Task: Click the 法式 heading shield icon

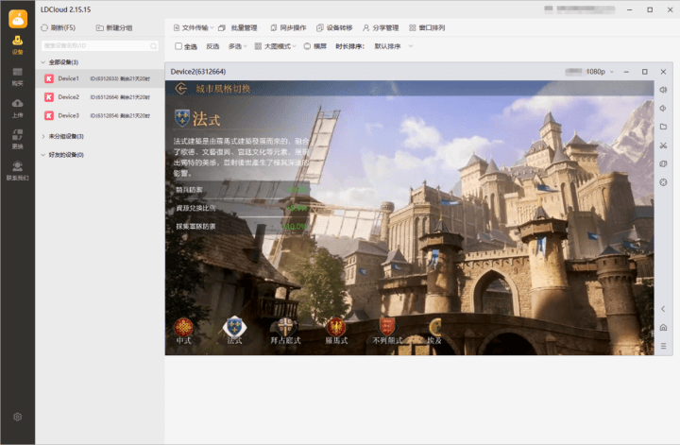Action: pyautogui.click(x=182, y=118)
